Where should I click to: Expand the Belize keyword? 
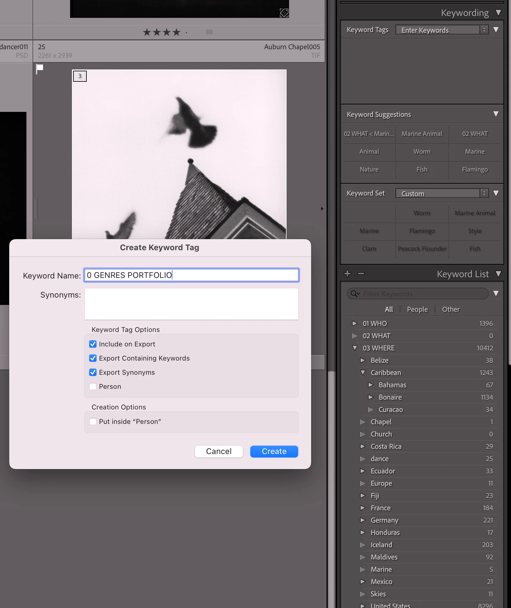(363, 360)
